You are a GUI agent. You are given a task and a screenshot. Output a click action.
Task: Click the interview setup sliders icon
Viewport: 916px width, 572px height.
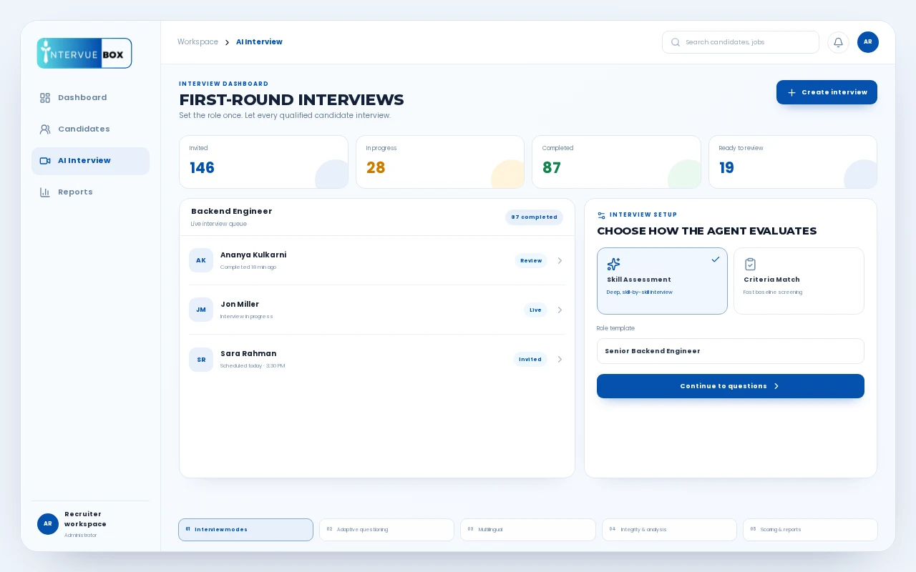[601, 215]
